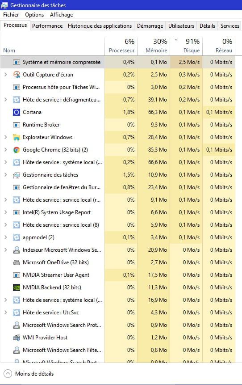Sort processes by the Mémoire column

[x=154, y=46]
